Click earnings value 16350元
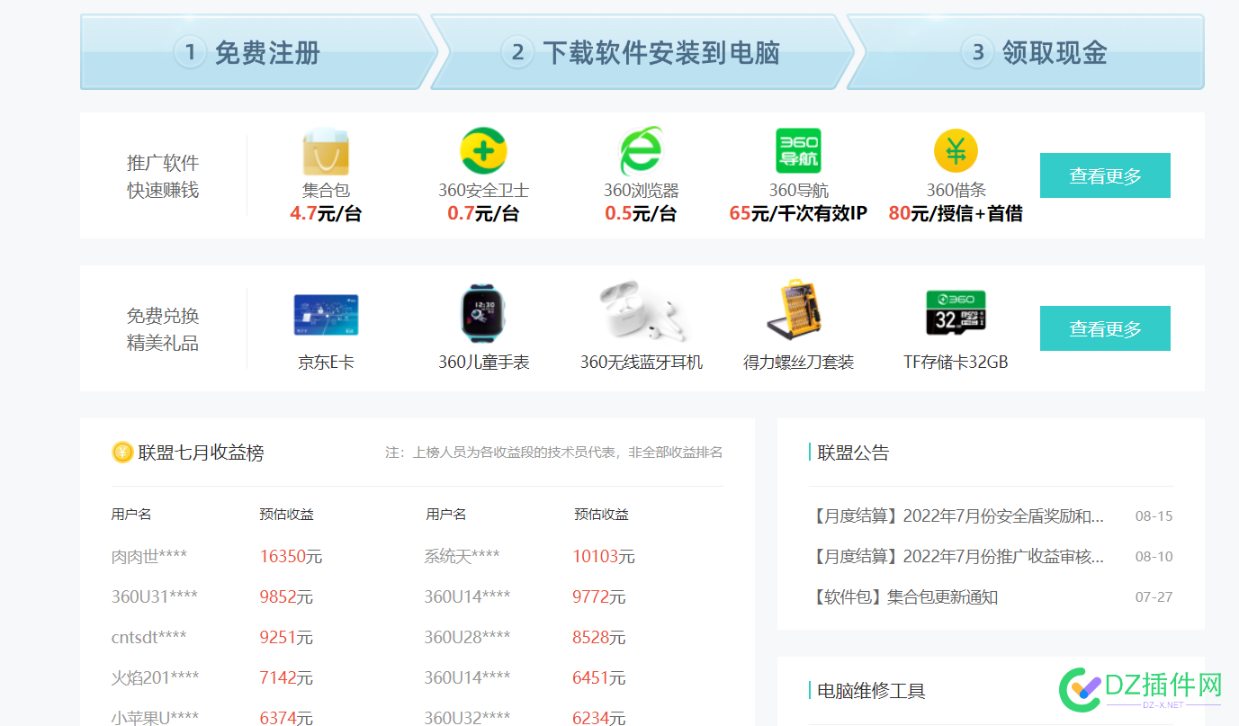Screen dimensions: 1239x726 [x=291, y=557]
